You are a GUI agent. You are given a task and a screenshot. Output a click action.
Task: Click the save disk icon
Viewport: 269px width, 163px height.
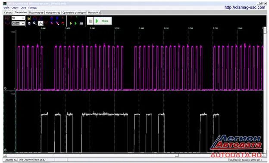29,23
